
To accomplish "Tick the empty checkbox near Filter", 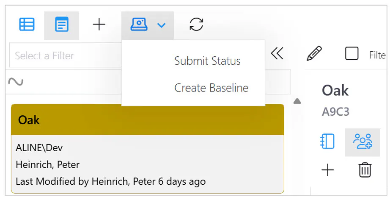I will coord(352,53).
